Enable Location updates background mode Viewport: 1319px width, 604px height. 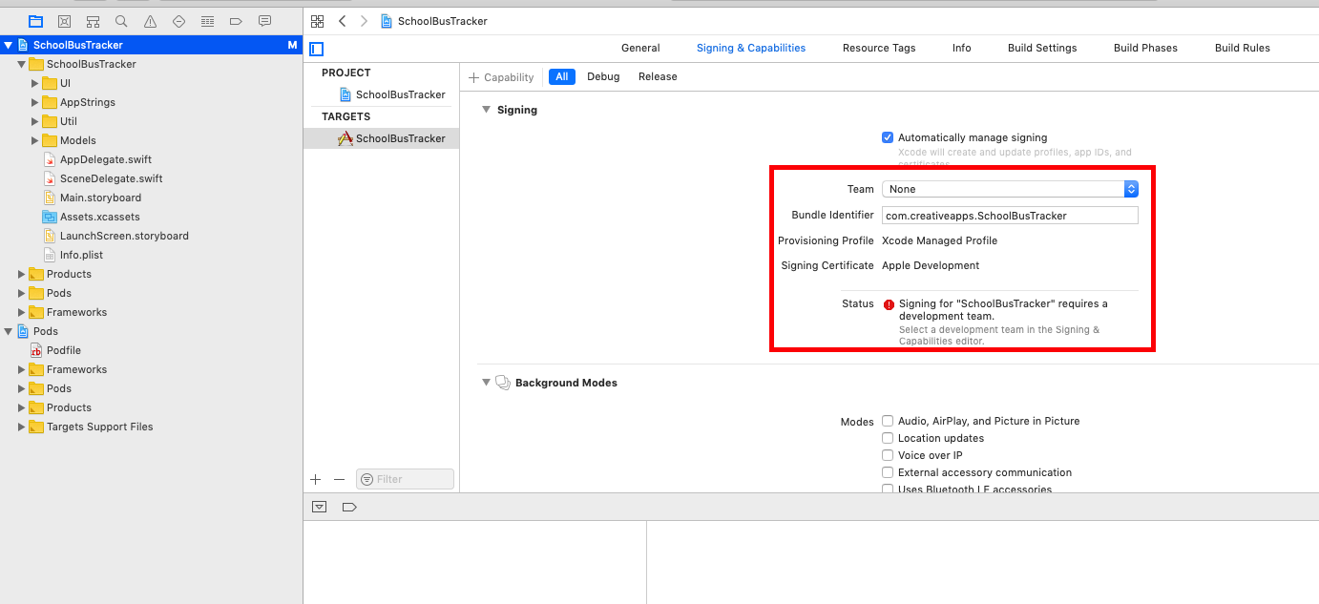point(888,438)
